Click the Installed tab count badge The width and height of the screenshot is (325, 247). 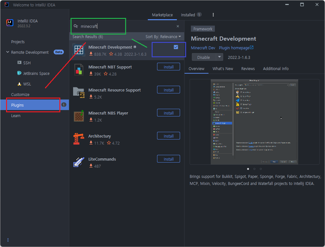pos(199,15)
